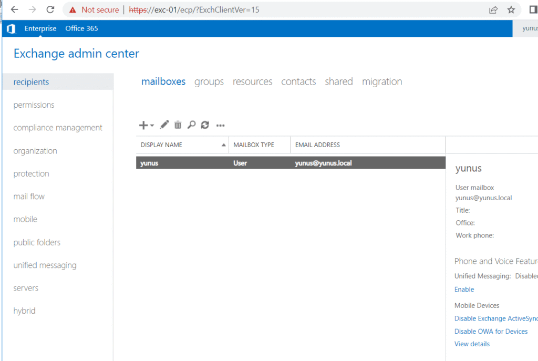
Task: Sort by Display Name column arrow
Action: pos(224,145)
